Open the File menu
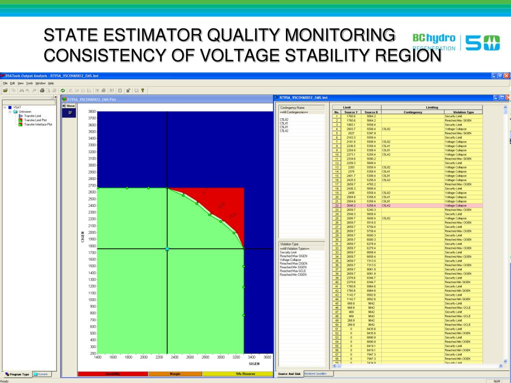 [x=5, y=83]
